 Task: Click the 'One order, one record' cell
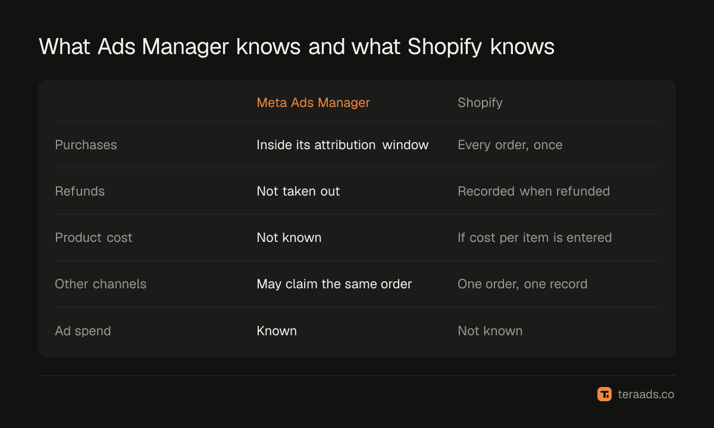point(522,284)
